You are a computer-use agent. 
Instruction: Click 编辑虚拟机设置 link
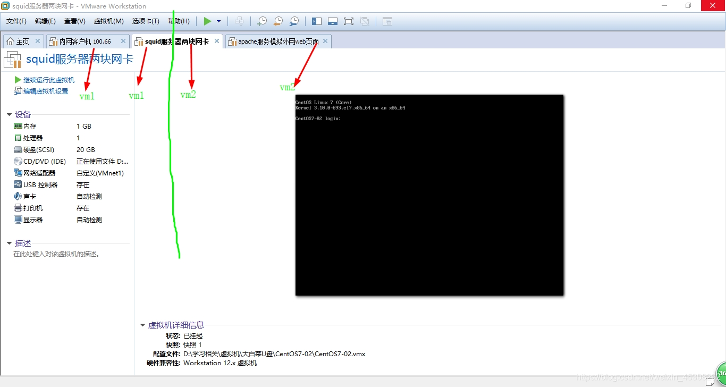click(x=46, y=91)
